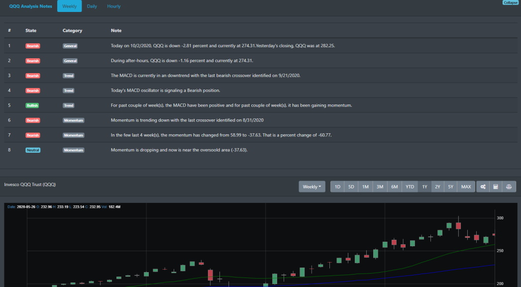The height and width of the screenshot is (287, 521).
Task: Click the Trend category badge in row 3
Action: click(x=69, y=76)
